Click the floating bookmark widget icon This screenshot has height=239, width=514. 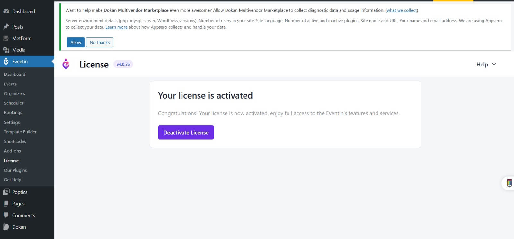509,183
